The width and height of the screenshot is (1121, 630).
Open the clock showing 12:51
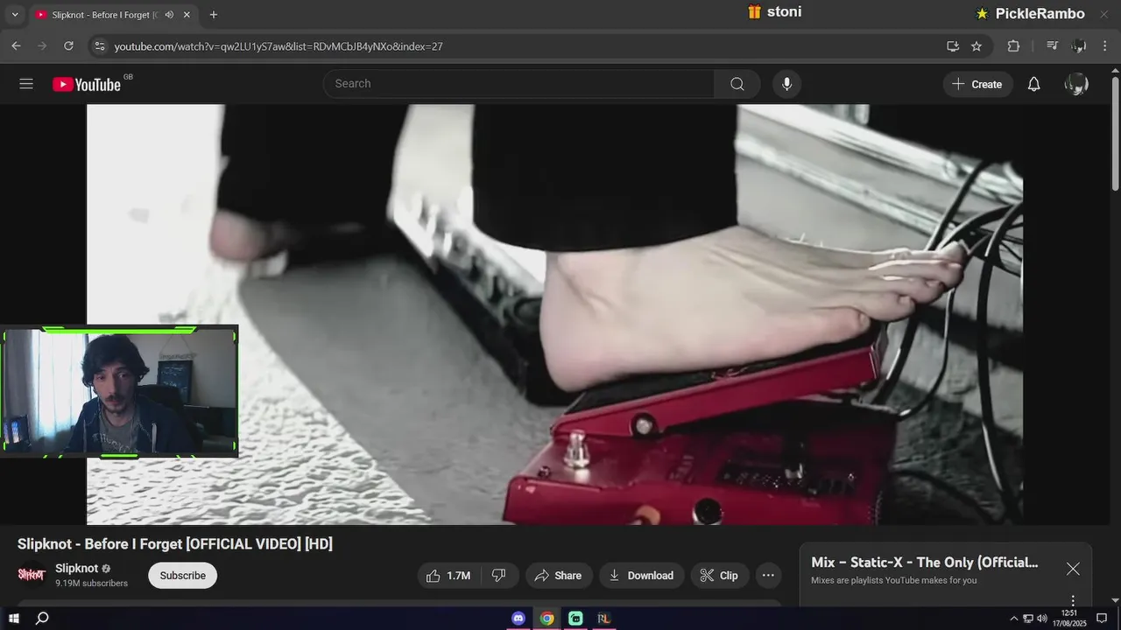pyautogui.click(x=1069, y=619)
